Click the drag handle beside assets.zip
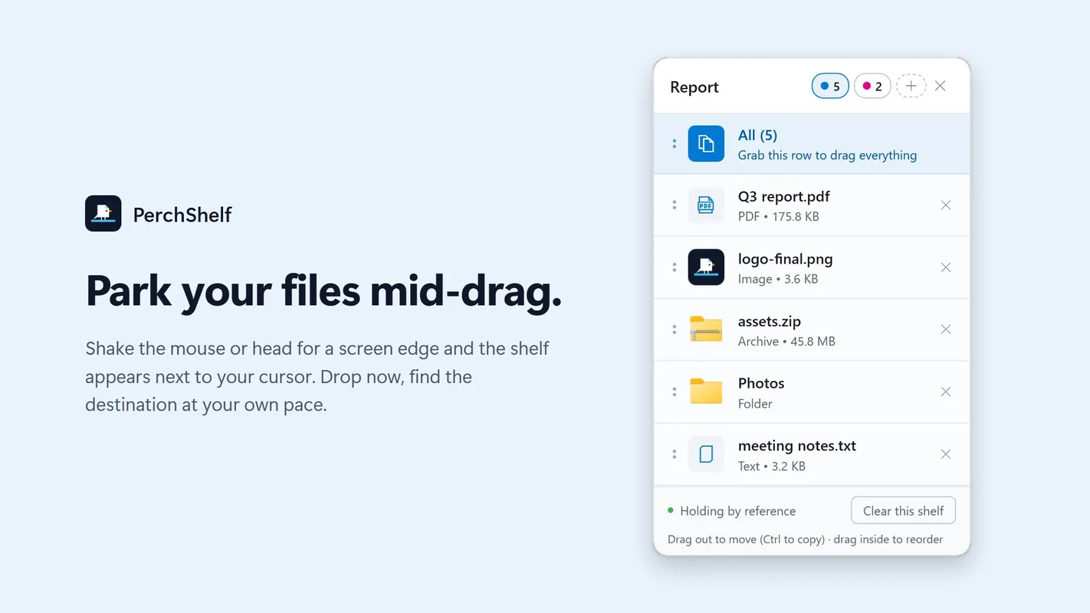 point(675,329)
